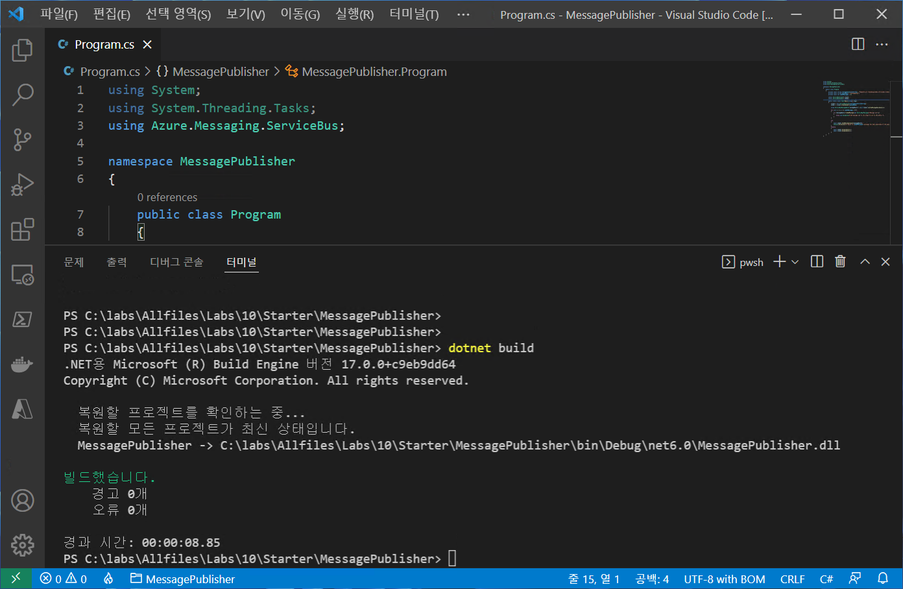Open the 선택 영역(S) menu
Image resolution: width=903 pixels, height=589 pixels.
coord(178,14)
